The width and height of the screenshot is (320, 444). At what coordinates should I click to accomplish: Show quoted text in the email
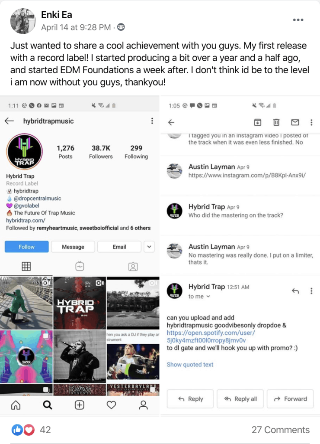(x=190, y=364)
